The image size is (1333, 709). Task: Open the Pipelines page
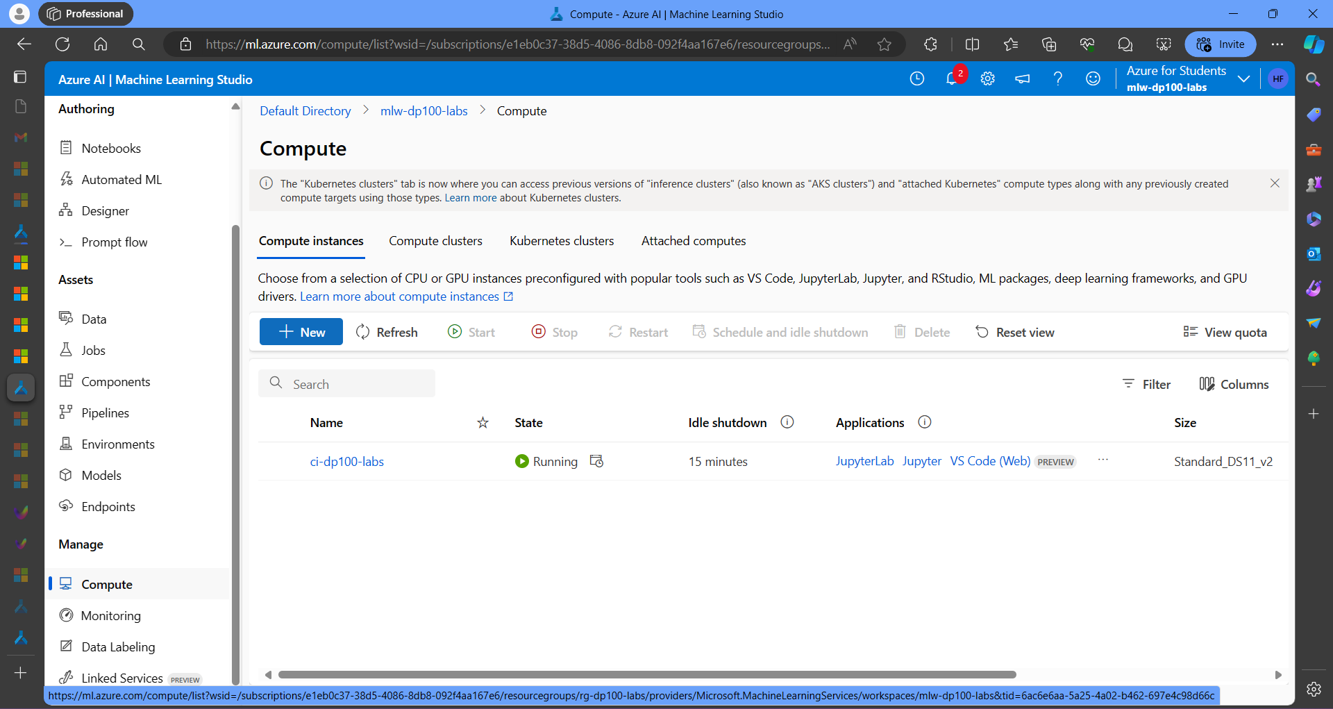point(94,412)
